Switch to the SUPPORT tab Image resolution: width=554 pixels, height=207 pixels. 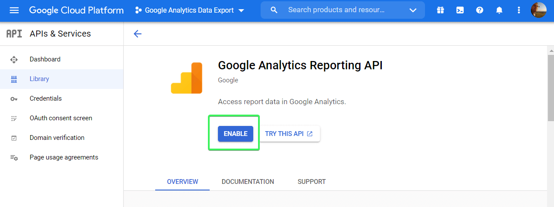(312, 182)
